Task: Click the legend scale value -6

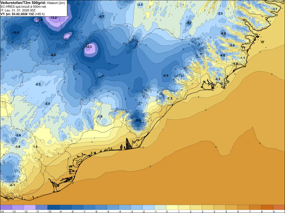Action: click(x=96, y=212)
